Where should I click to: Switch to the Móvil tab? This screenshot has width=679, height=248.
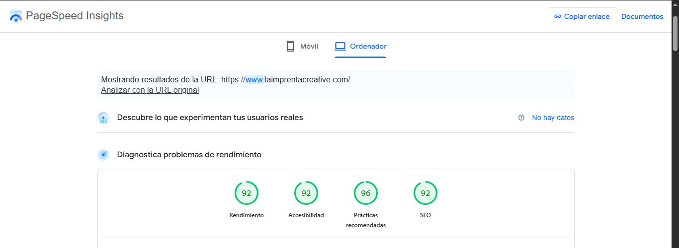point(302,46)
